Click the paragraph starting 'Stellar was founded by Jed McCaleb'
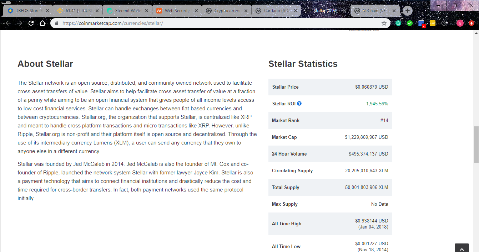Viewport: 479px width, 252px height. 136,181
